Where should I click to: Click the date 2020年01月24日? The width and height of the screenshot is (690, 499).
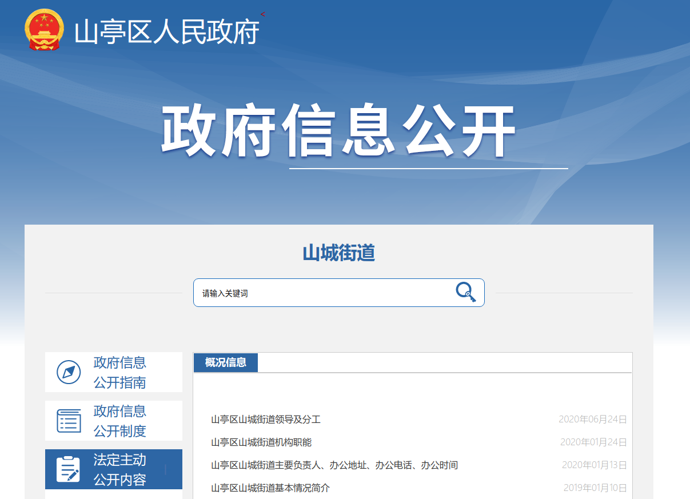click(x=593, y=442)
